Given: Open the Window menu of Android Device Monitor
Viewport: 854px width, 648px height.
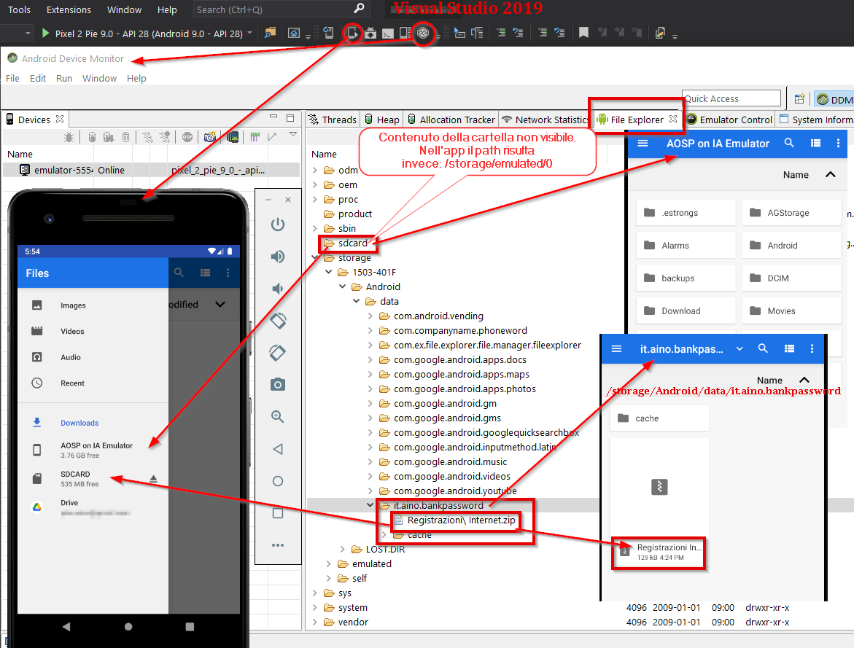Looking at the screenshot, I should point(99,78).
